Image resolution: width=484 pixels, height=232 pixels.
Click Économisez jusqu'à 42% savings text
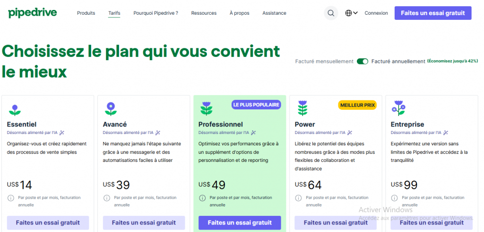click(x=452, y=61)
